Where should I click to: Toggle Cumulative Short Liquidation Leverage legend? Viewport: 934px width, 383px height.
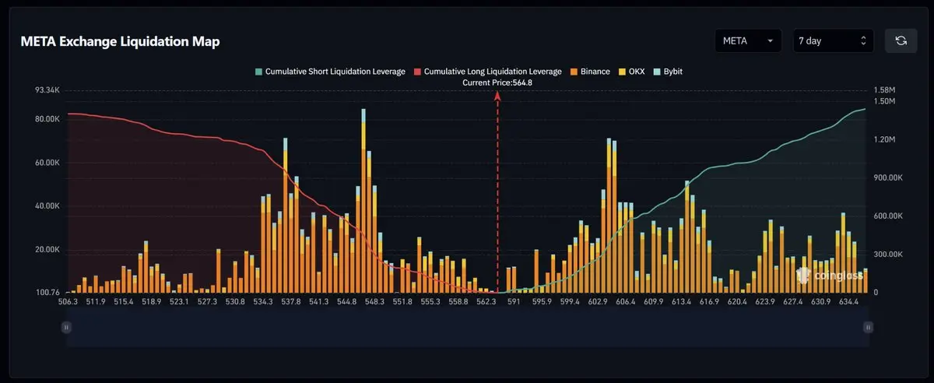click(329, 71)
